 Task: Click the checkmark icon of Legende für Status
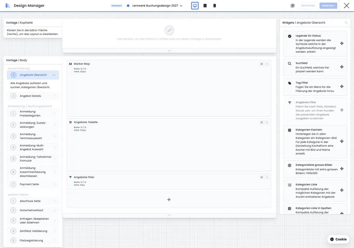click(289, 36)
